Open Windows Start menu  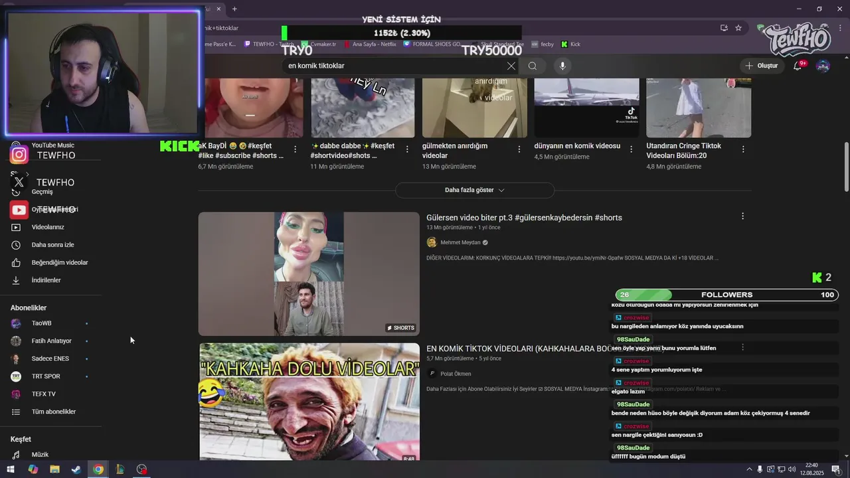pyautogui.click(x=11, y=469)
